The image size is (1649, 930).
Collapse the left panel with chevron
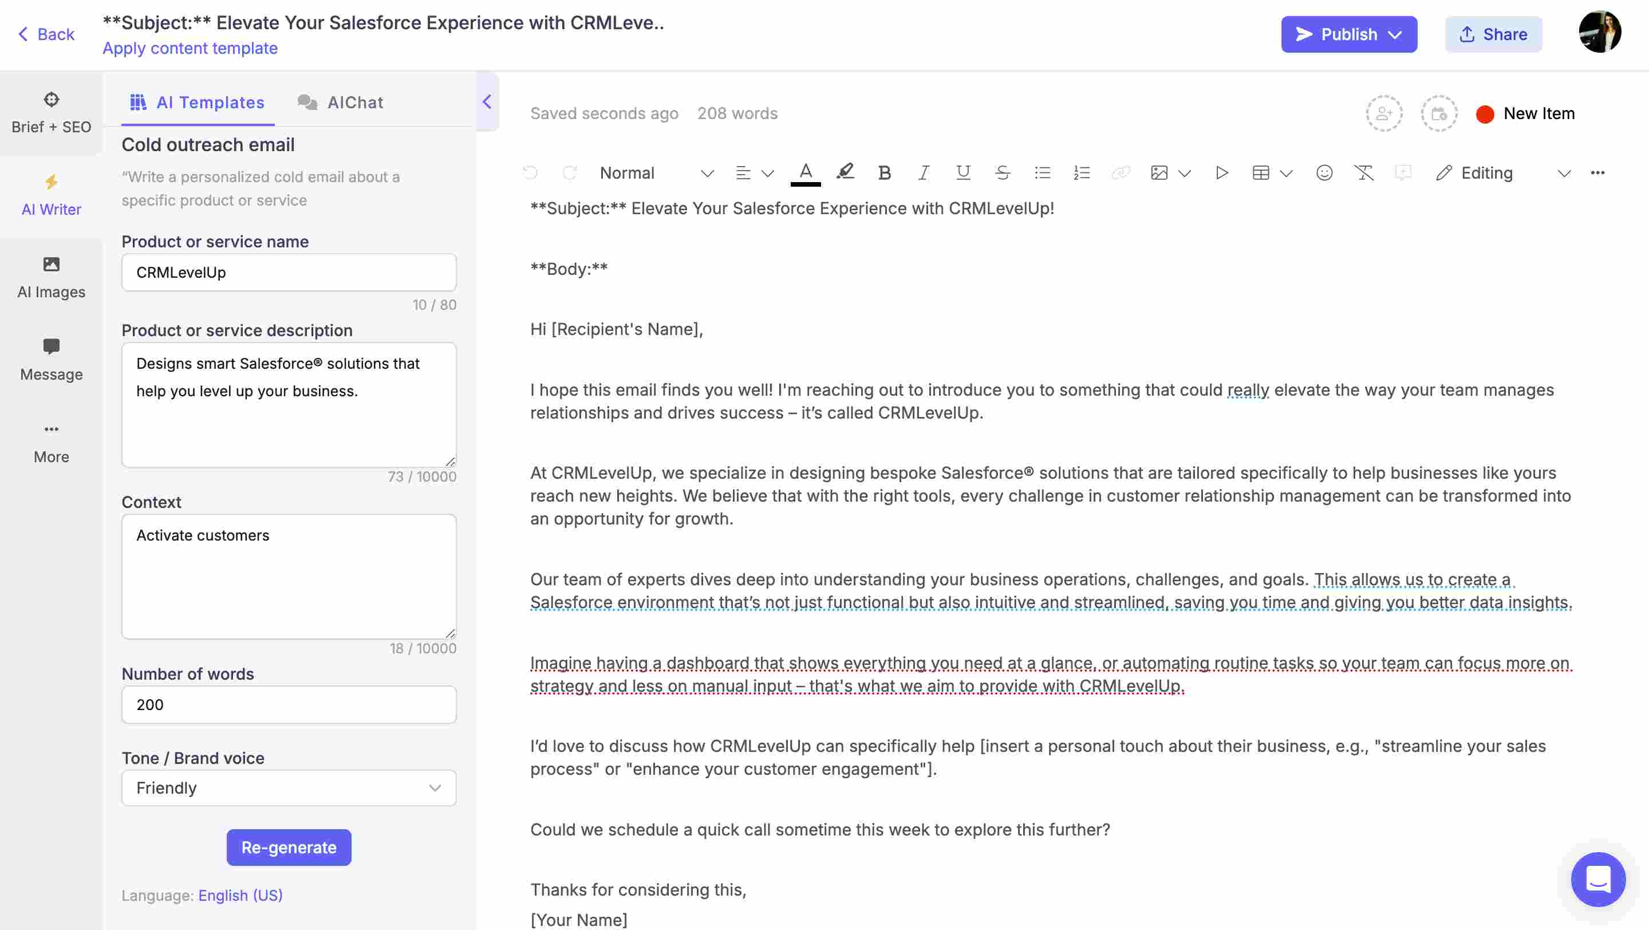(487, 101)
